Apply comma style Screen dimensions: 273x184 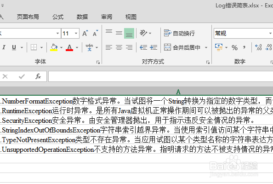[x=244, y=47]
